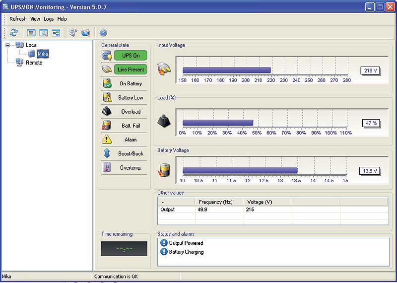Click the Overtemp. thermometer icon
The height and width of the screenshot is (283, 397).
pos(107,167)
